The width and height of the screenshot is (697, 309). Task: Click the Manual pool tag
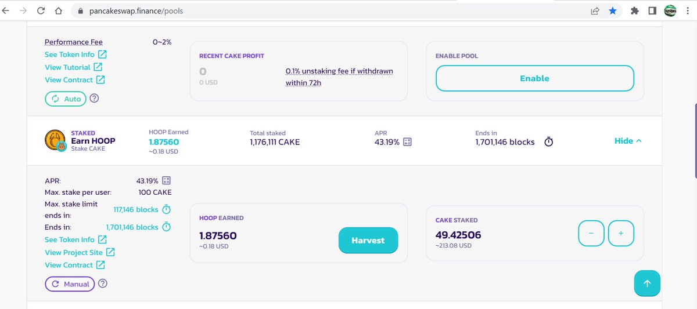click(70, 284)
